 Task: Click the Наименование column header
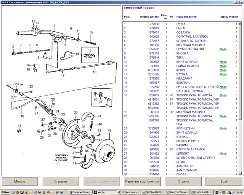coord(186,17)
